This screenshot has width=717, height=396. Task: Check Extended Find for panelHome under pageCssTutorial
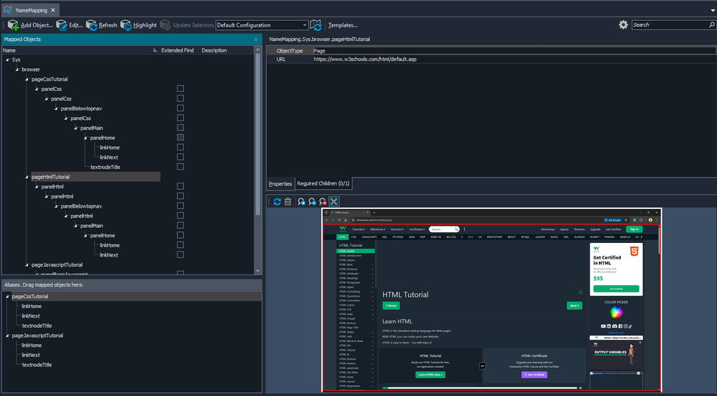180,137
